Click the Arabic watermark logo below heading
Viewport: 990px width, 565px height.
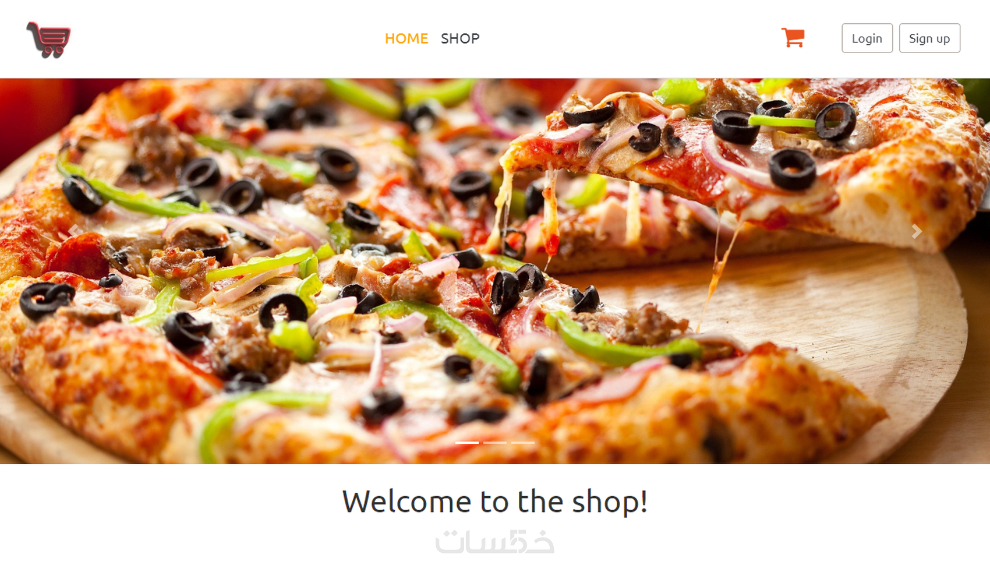495,542
